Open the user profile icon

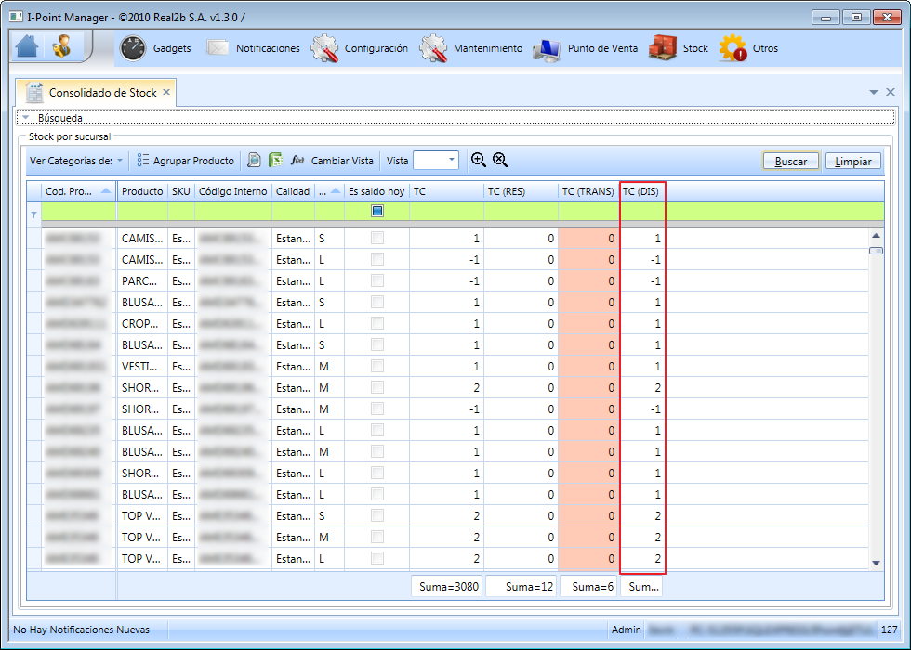pyautogui.click(x=61, y=46)
